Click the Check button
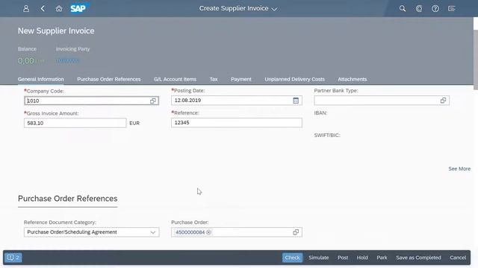Viewport: 478px width, 268px height. pyautogui.click(x=292, y=258)
